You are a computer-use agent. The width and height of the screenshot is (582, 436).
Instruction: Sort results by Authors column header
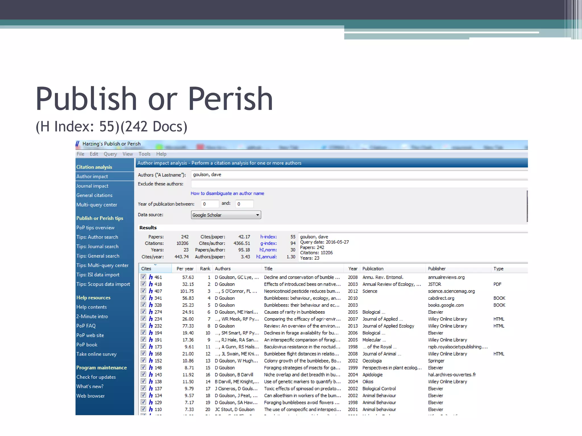pos(237,269)
